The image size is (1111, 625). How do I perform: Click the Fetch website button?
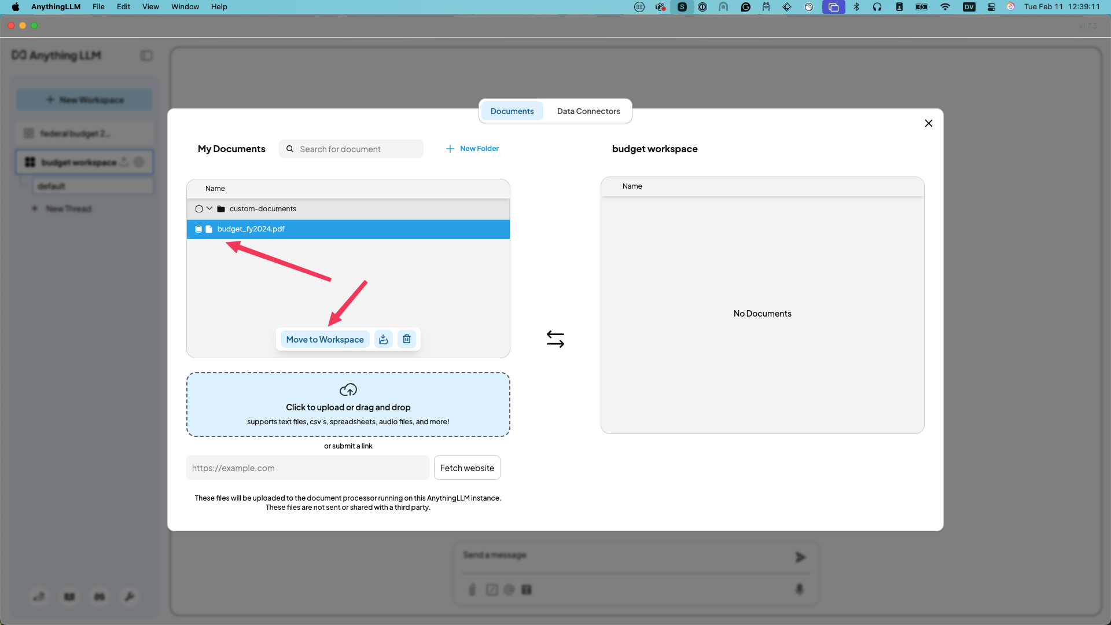(x=467, y=468)
